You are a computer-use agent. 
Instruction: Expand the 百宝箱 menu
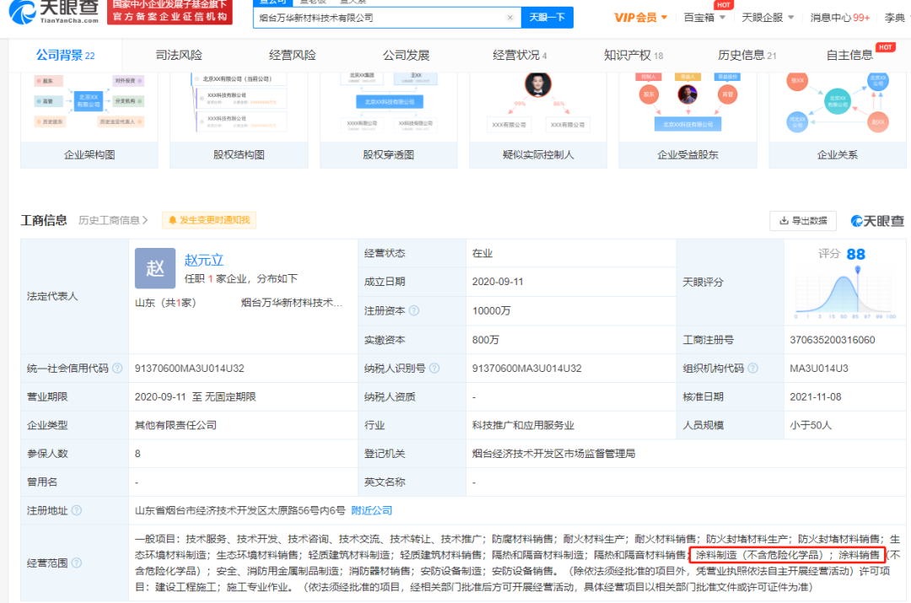tap(704, 18)
